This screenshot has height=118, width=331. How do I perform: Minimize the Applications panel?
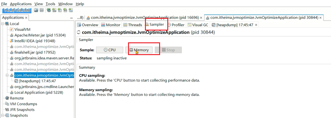coord(72,18)
